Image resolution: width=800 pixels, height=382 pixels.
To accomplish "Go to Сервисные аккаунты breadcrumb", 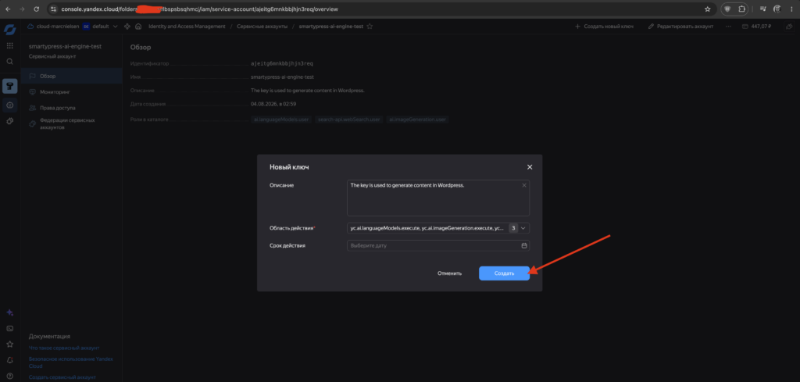I will [262, 26].
